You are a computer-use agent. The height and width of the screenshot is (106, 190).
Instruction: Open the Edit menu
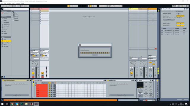pyautogui.click(x=5, y=3)
